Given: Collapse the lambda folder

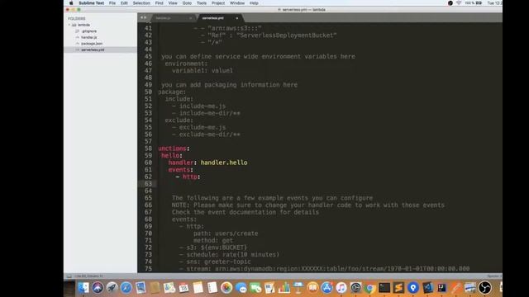Looking at the screenshot, I should [x=69, y=25].
